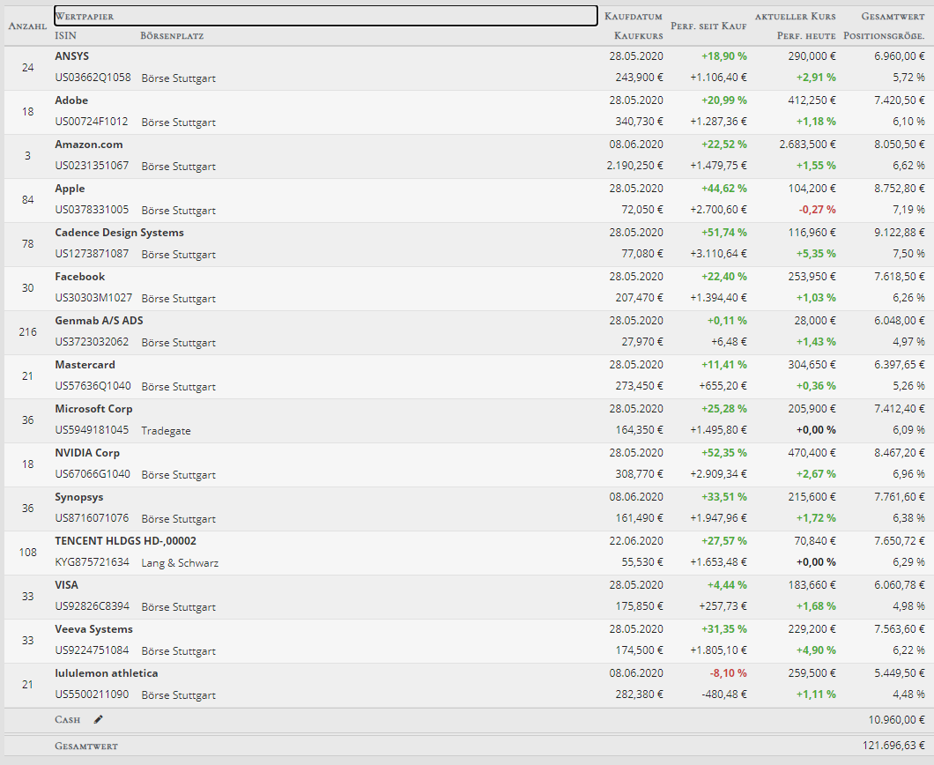Click Facebook's purchase price 207,470 €
Viewport: 934px width, 765px height.
(639, 297)
